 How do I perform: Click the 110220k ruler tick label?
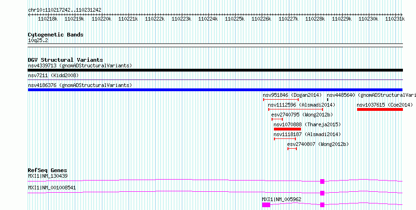coord(101,19)
